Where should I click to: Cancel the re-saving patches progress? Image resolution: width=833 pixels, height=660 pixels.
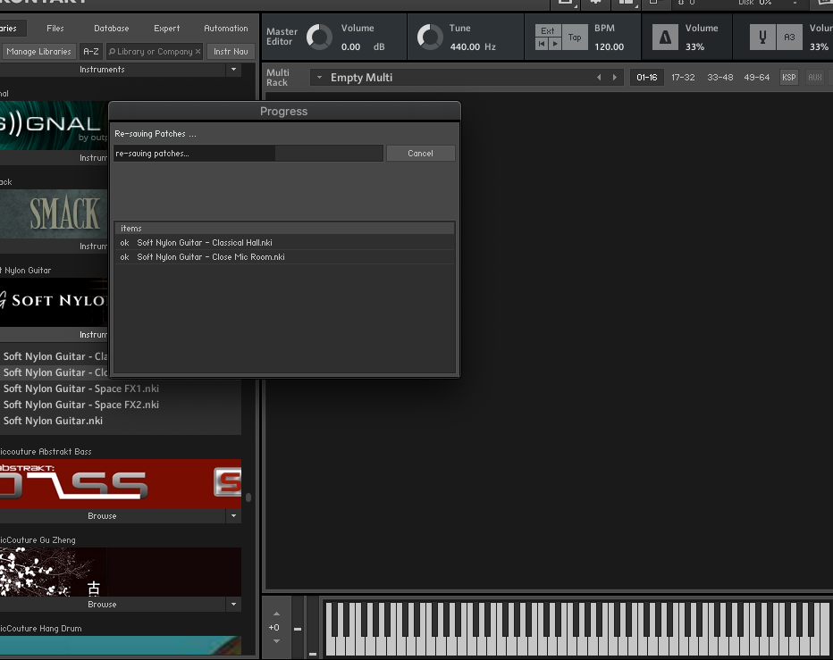[420, 154]
